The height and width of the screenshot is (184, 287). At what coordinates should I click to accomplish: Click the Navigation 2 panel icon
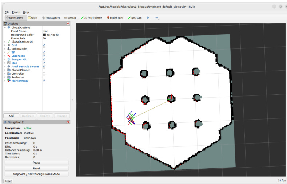pos(5,122)
